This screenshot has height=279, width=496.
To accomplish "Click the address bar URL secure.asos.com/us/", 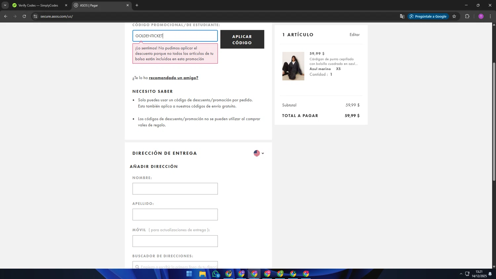I will click(x=57, y=16).
